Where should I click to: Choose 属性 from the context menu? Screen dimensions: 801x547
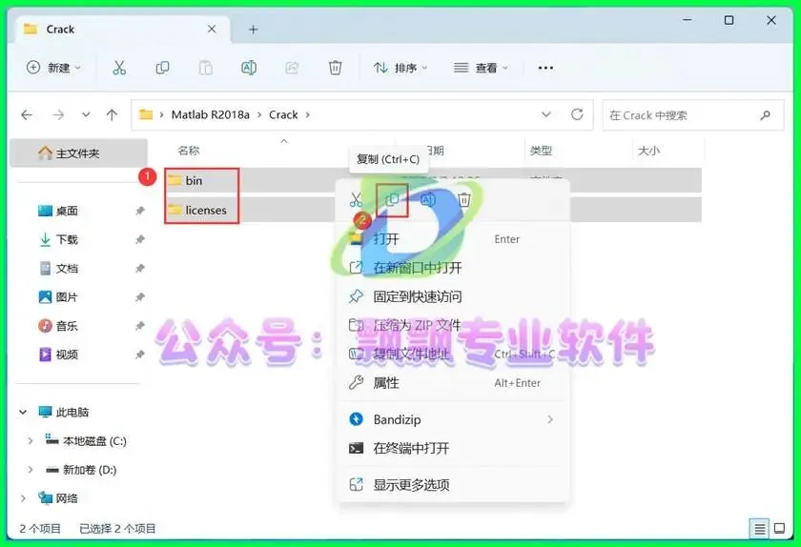point(453,383)
